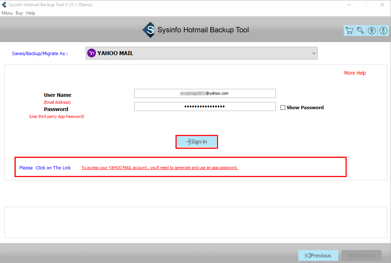
Task: Open the Menu menu
Action: [x=7, y=13]
